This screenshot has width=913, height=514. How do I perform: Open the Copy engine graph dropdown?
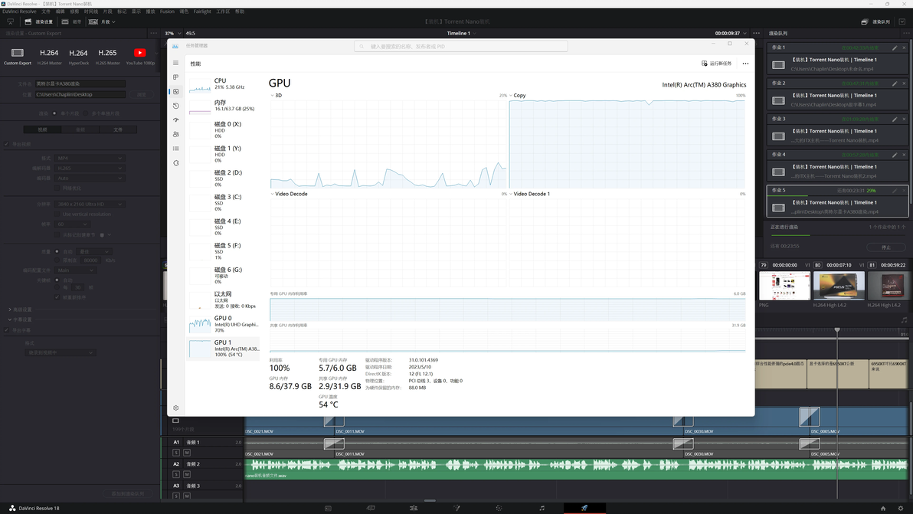pos(511,96)
